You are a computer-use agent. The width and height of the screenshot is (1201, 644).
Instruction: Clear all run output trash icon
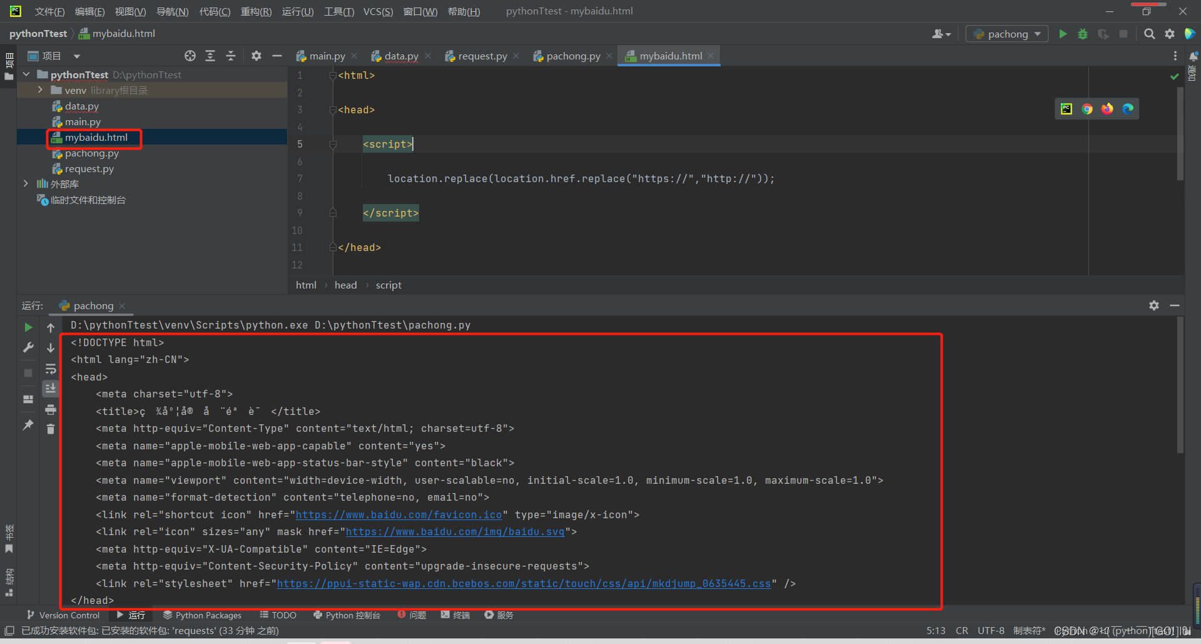point(51,429)
